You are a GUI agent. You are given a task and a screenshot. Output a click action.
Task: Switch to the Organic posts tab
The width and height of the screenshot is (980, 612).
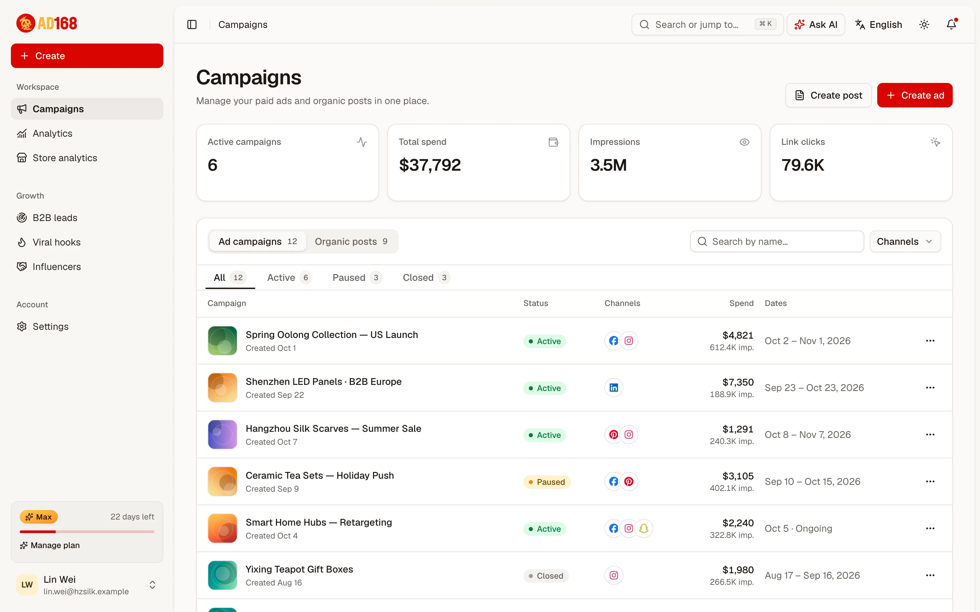(351, 242)
